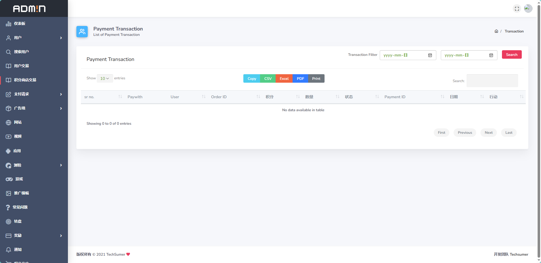
Task: Open the user avatar profile menu
Action: 528,8
